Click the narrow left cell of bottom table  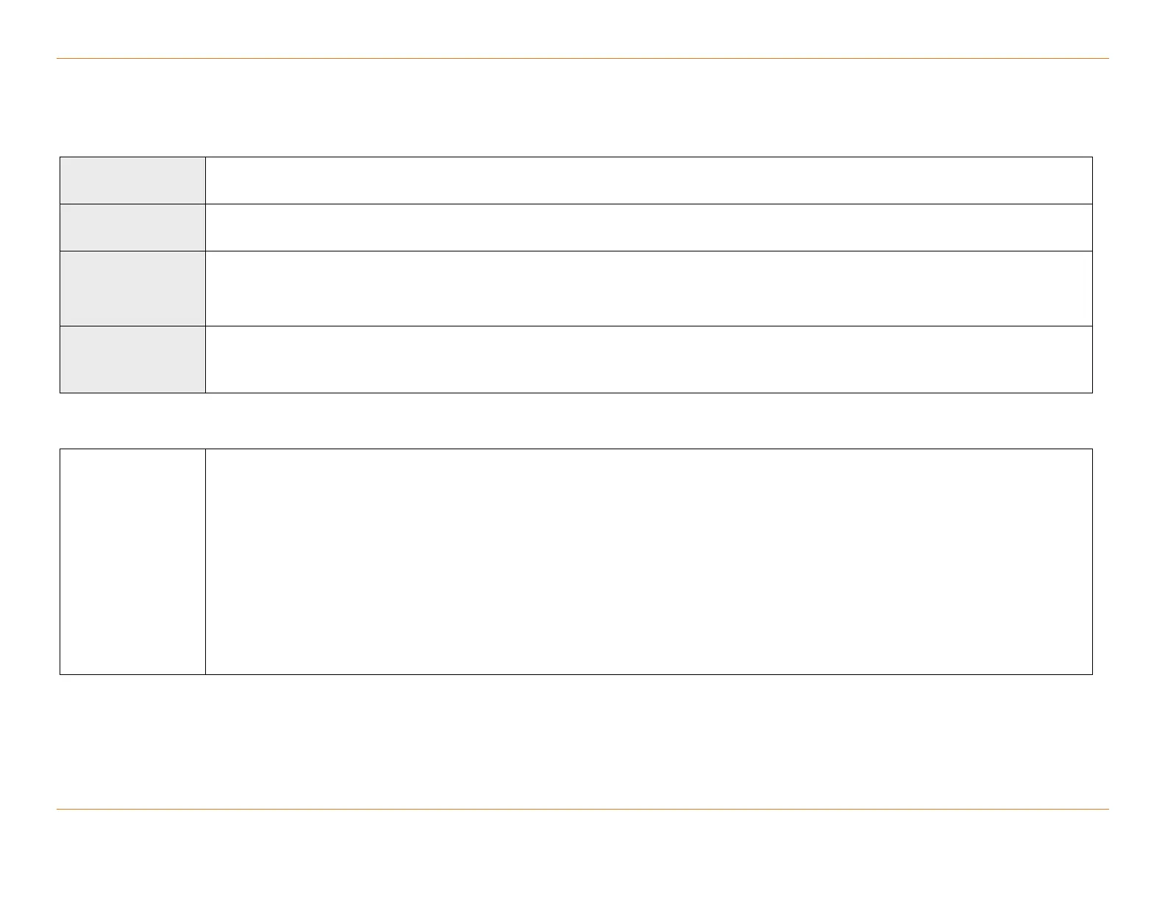(132, 561)
